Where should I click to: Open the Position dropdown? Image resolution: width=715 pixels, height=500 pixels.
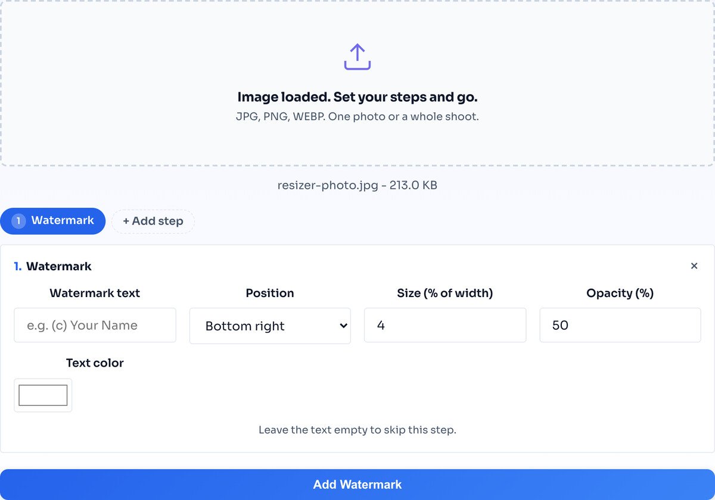pyautogui.click(x=270, y=326)
